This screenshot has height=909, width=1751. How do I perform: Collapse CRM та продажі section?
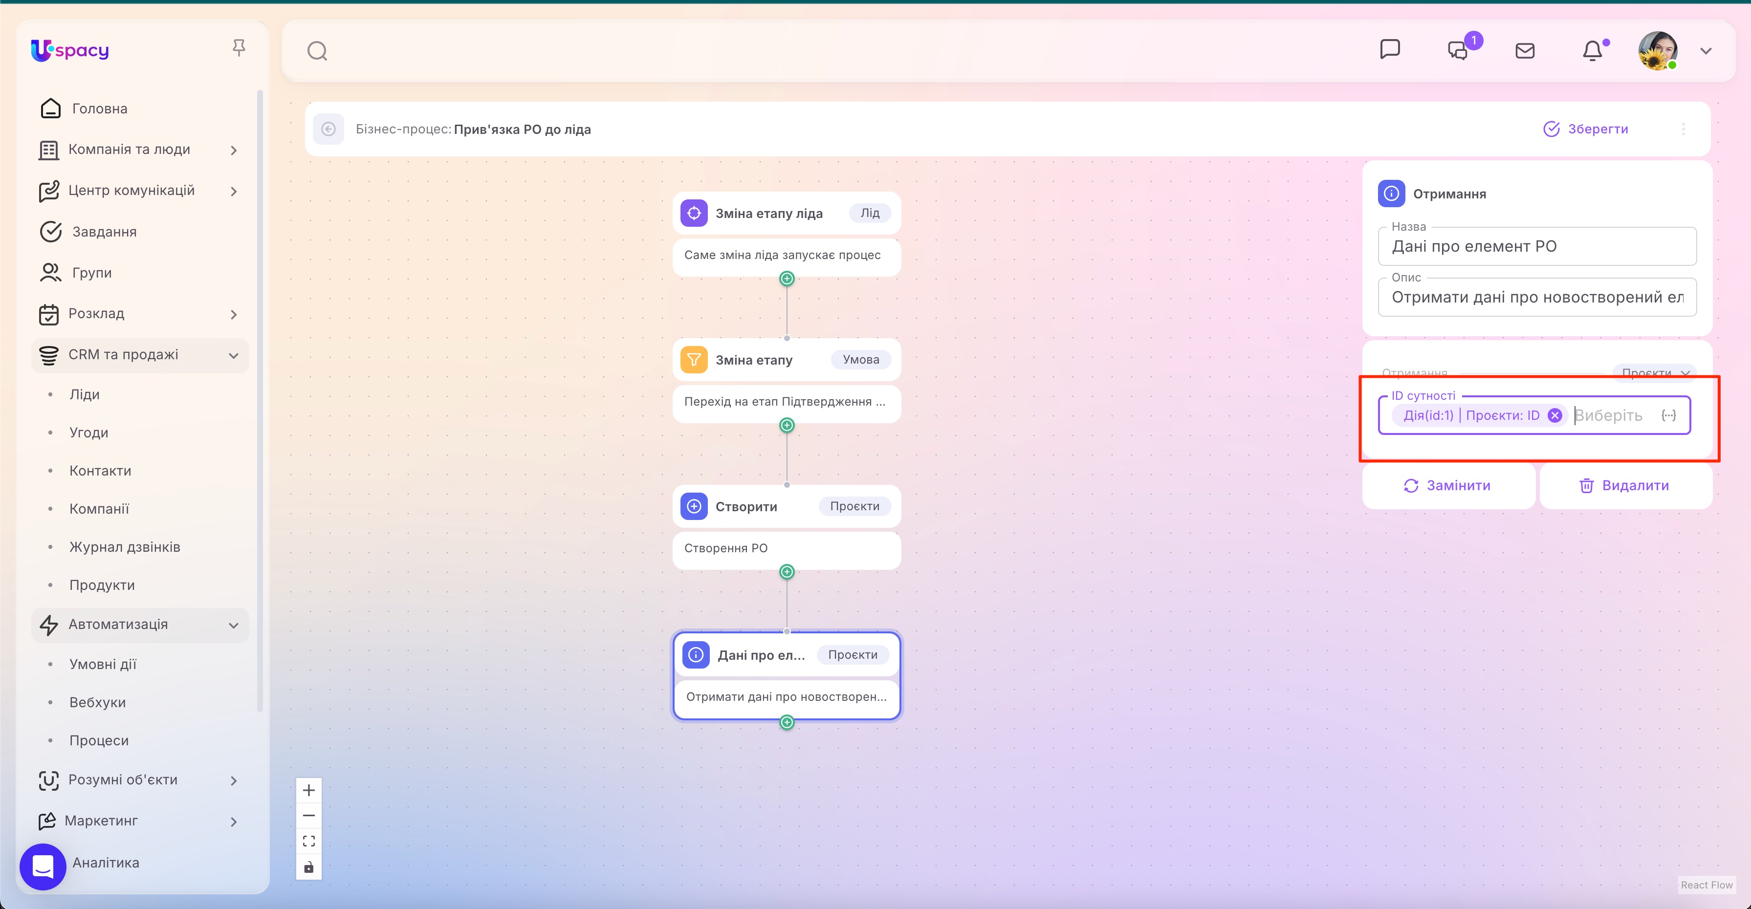tap(234, 355)
